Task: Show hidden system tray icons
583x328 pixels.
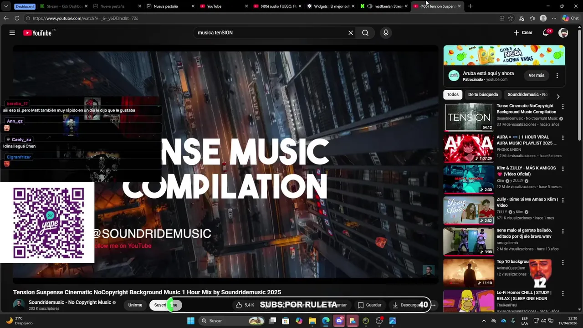Action: pyautogui.click(x=484, y=321)
